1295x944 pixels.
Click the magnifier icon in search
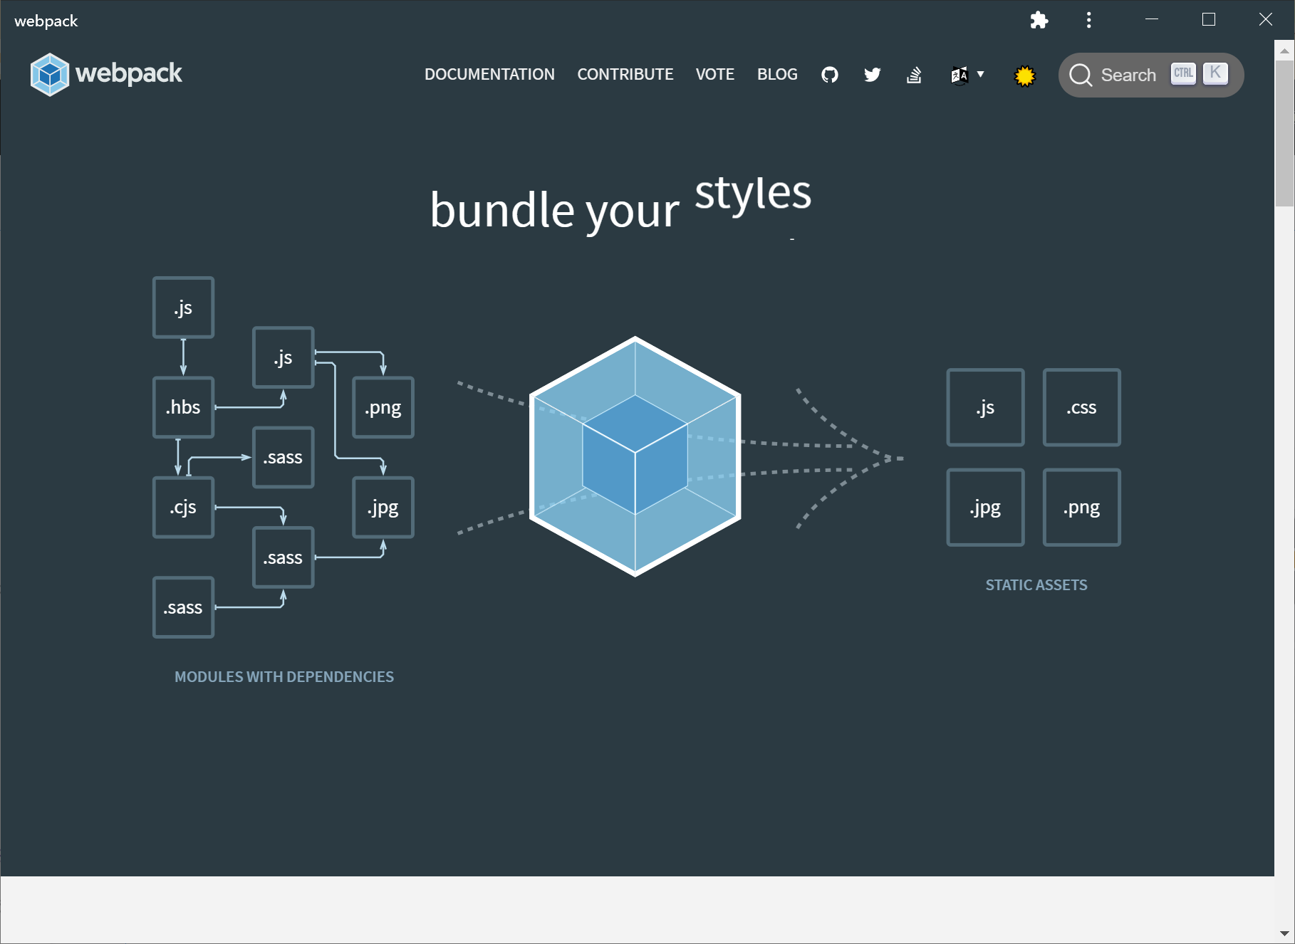(x=1081, y=75)
